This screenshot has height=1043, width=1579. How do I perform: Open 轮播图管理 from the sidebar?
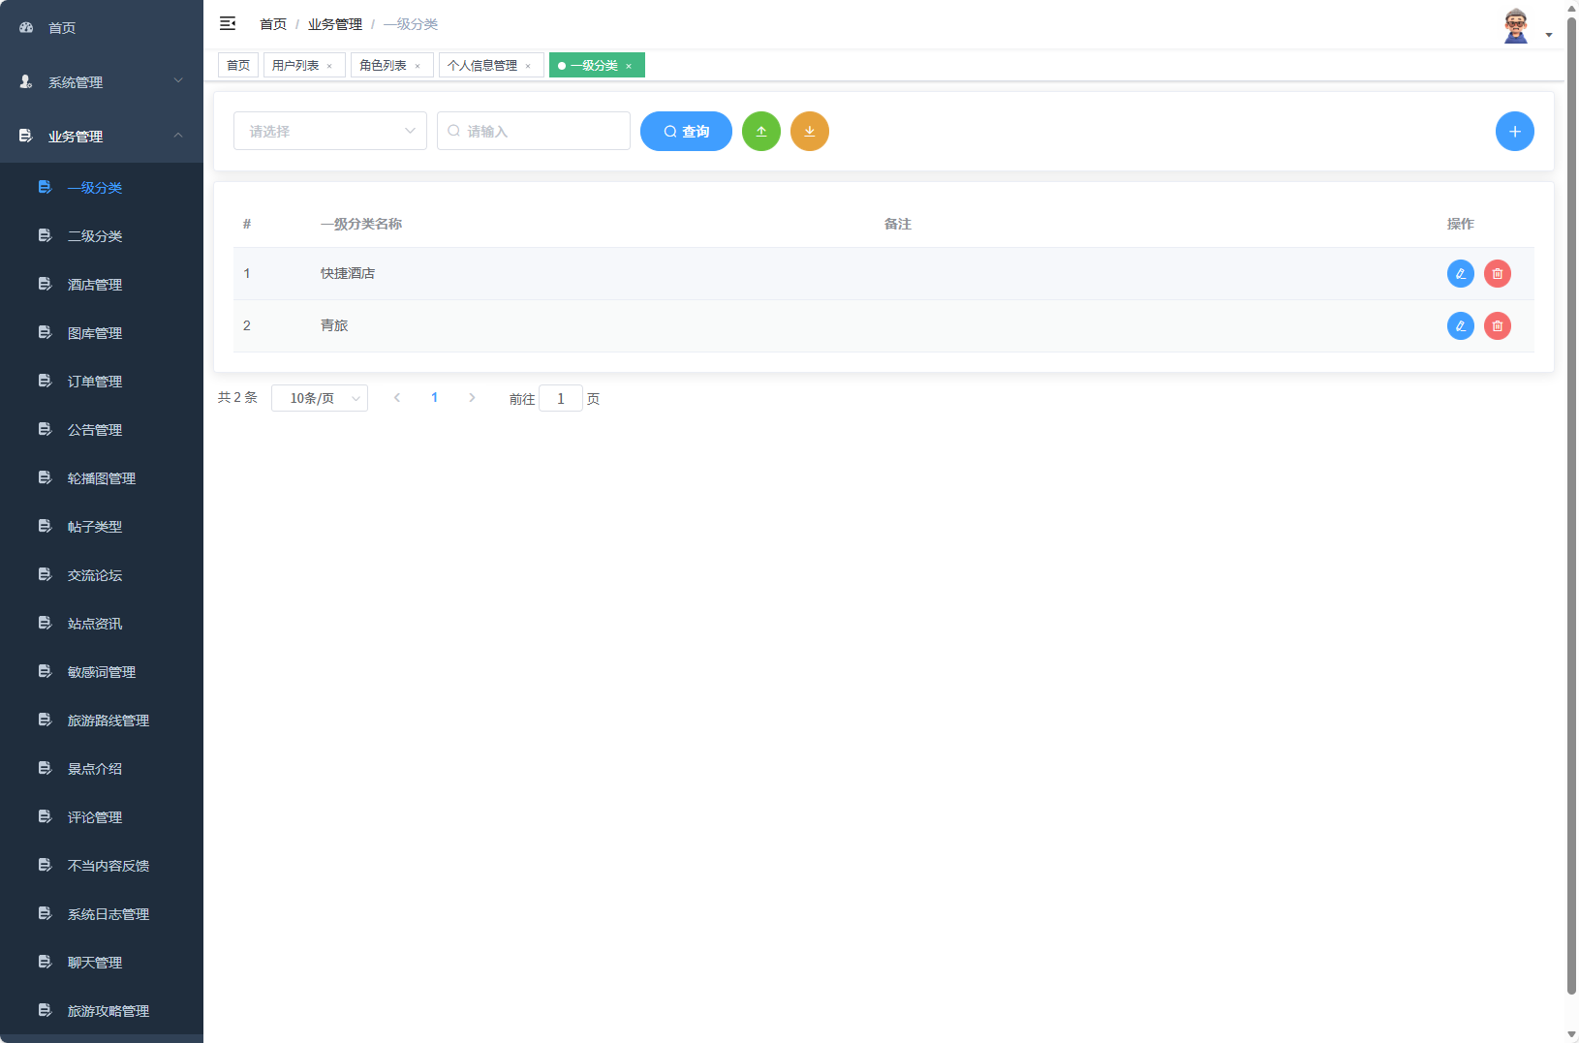pyautogui.click(x=100, y=477)
